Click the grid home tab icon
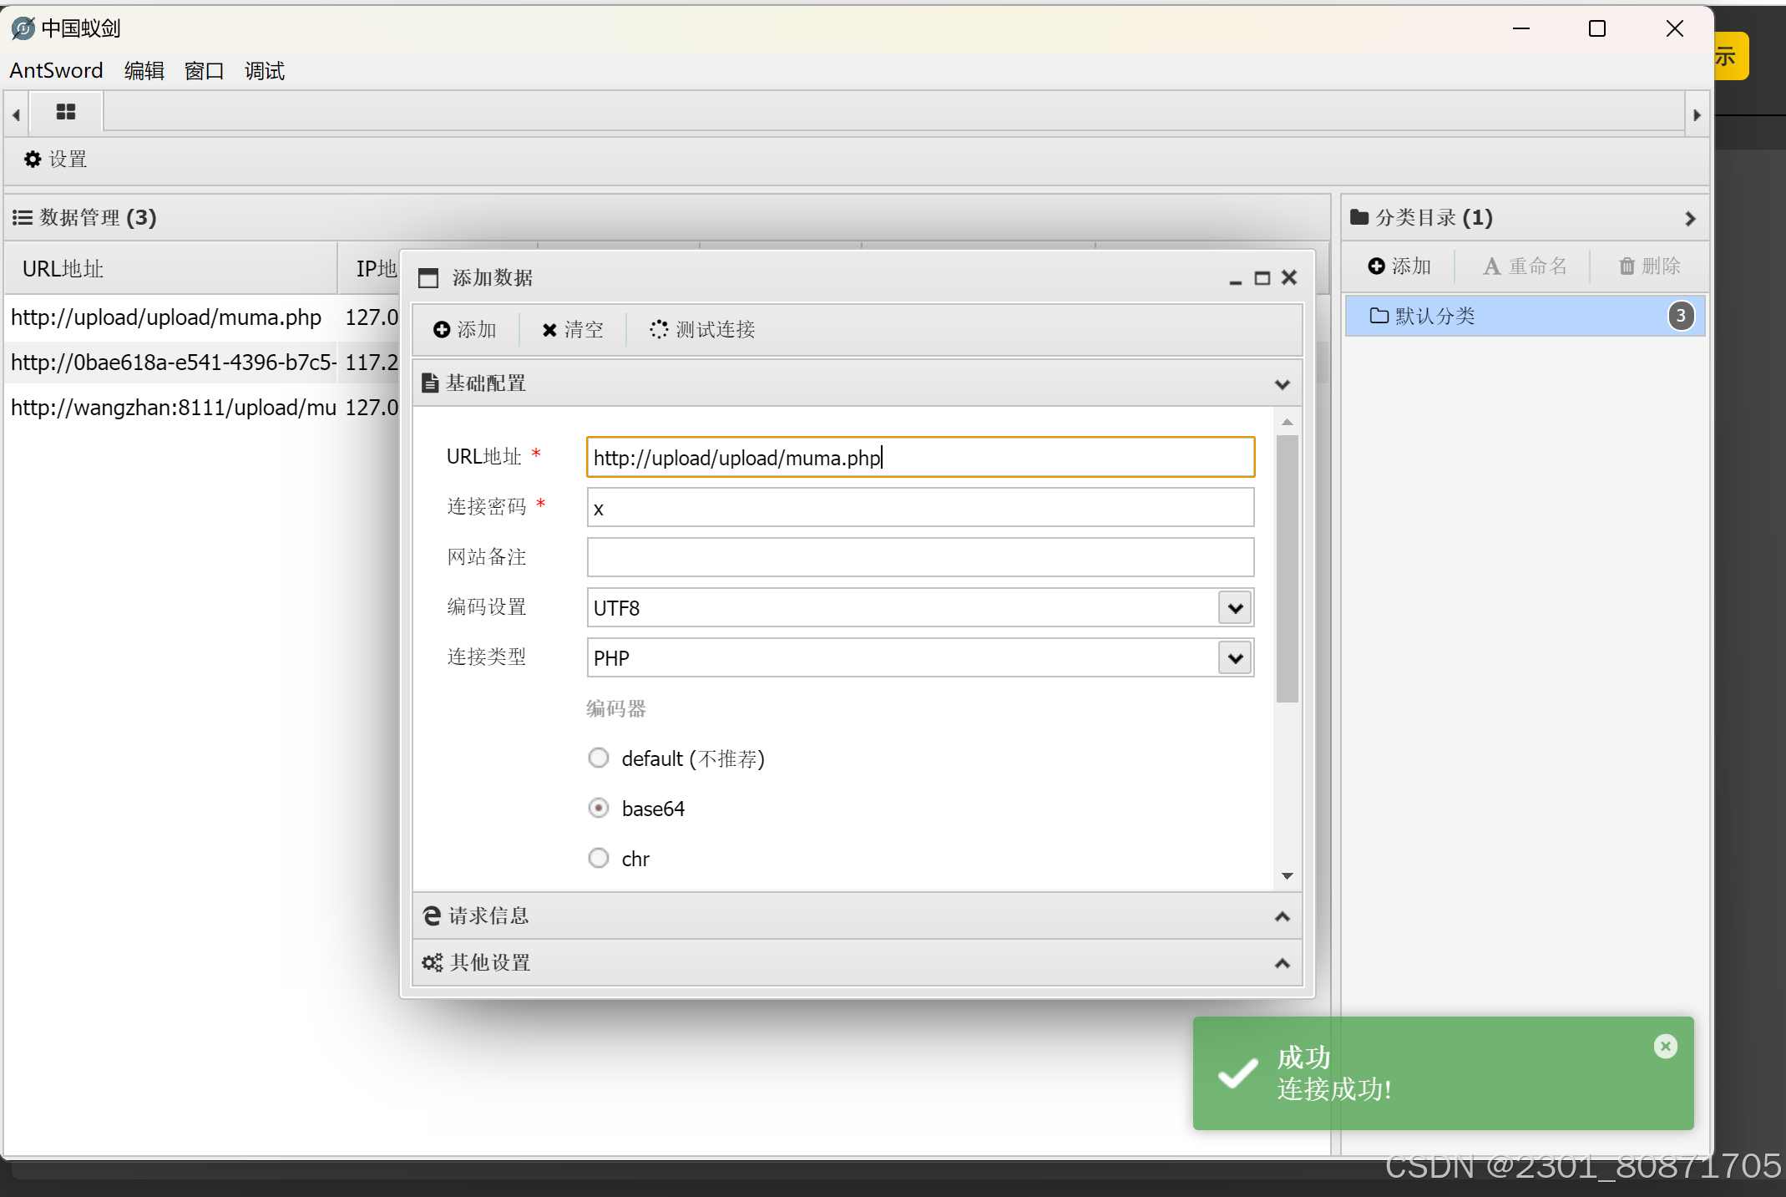 66,112
